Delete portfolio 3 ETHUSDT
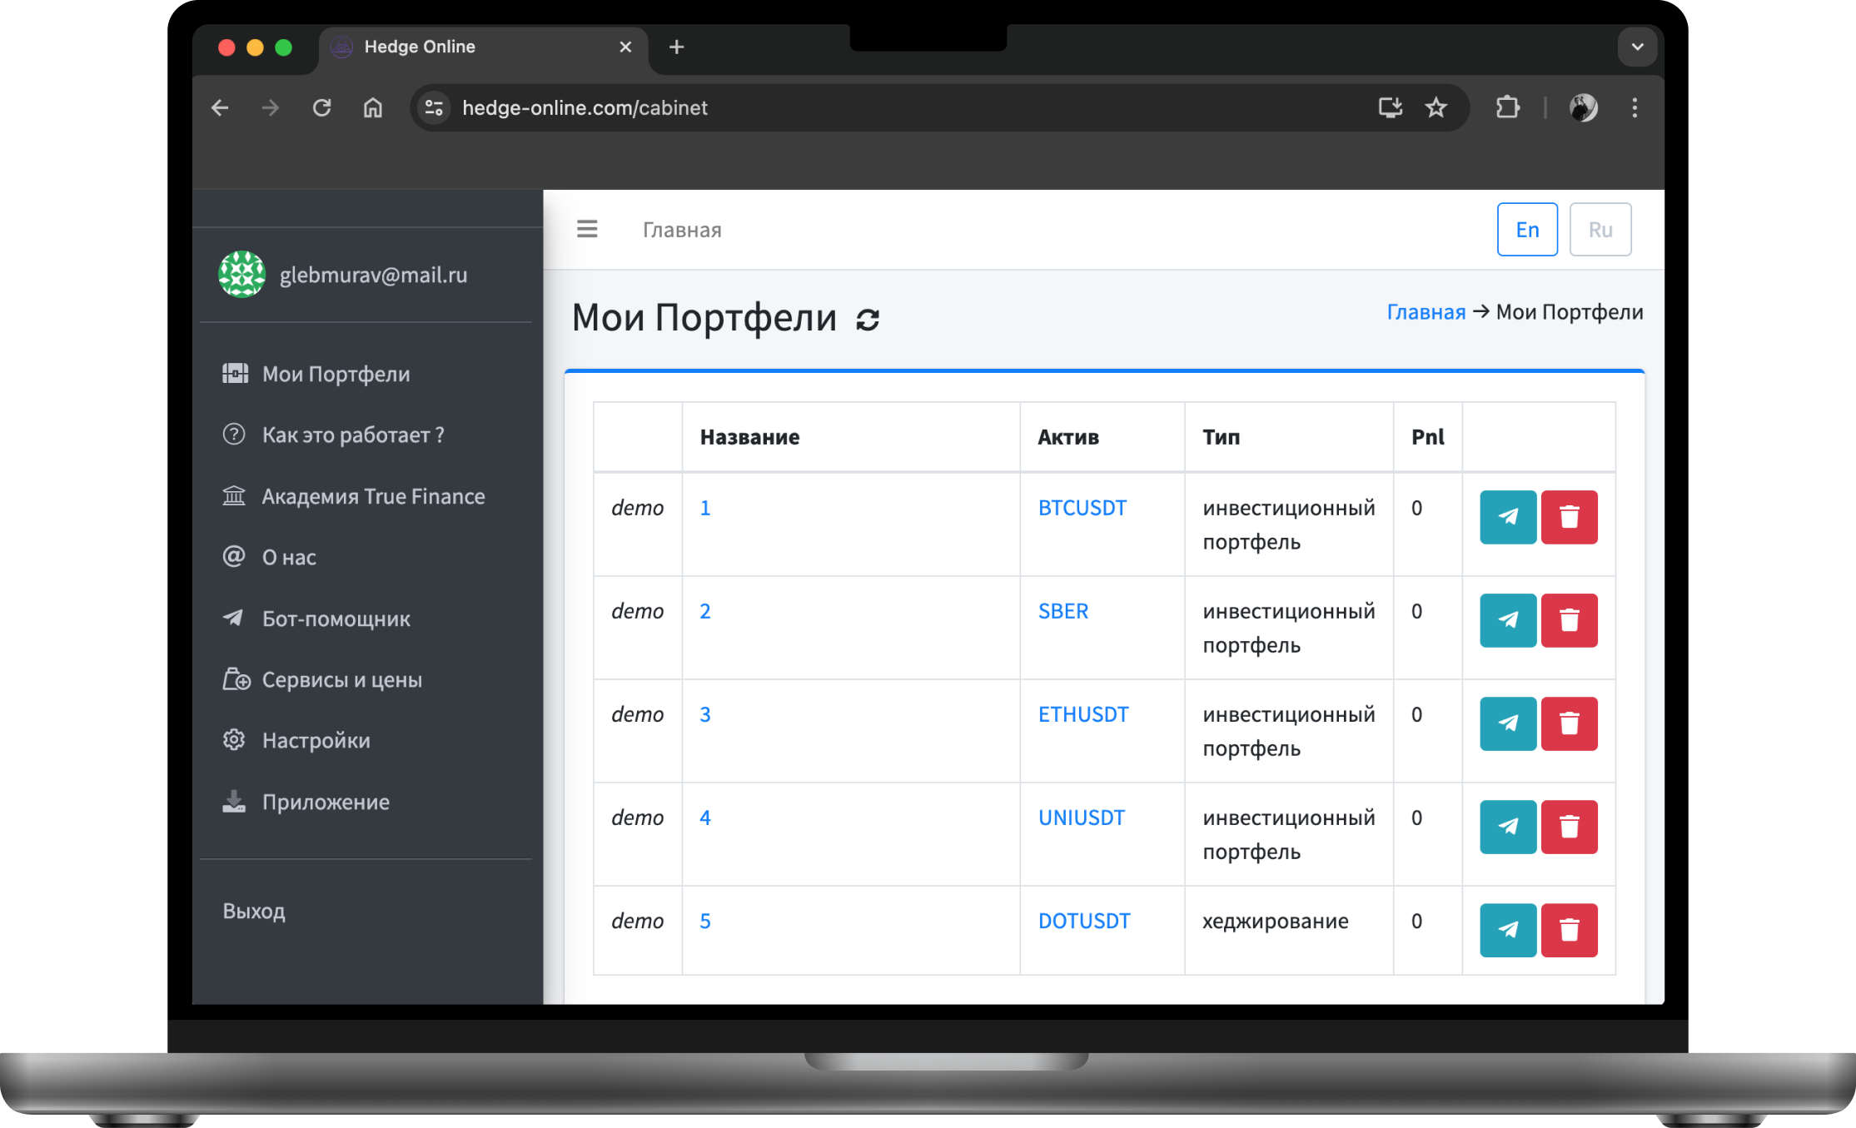Image resolution: width=1856 pixels, height=1128 pixels. pos(1569,723)
